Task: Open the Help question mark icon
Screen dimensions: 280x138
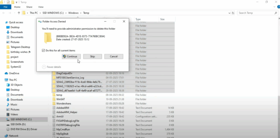Action: (x=278, y=7)
